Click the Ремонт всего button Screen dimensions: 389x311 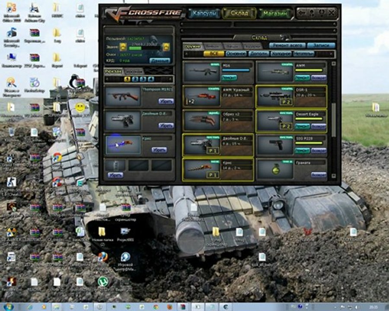click(x=287, y=45)
